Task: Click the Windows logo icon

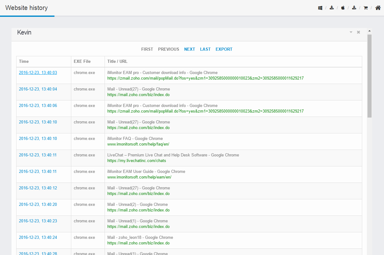Action: (x=320, y=8)
